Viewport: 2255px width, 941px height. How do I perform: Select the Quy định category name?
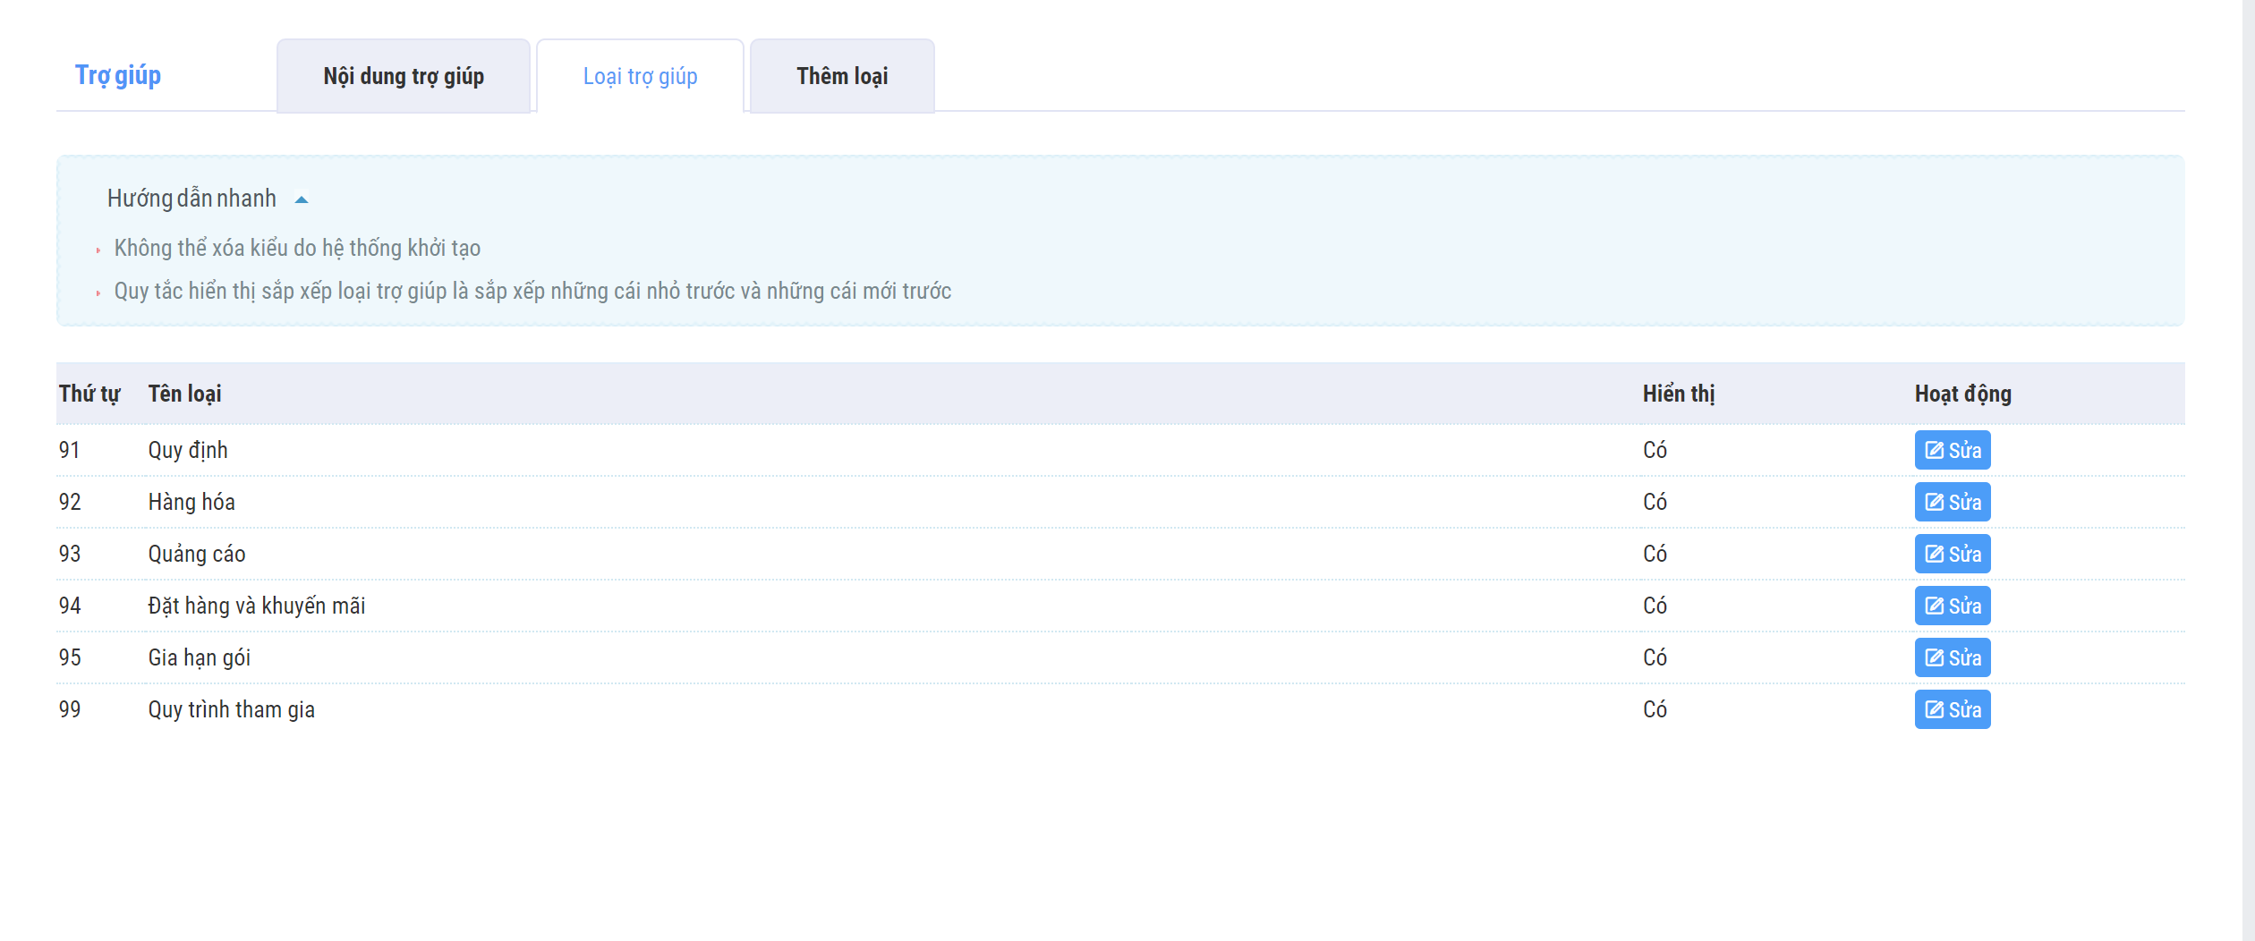188,450
